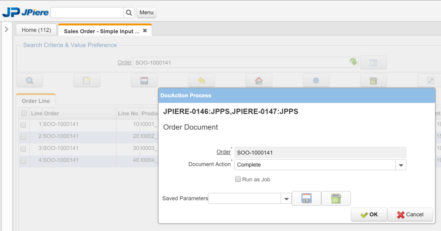The width and height of the screenshot is (441, 231).
Task: Save parameters with the floppy disk icon
Action: tap(306, 198)
